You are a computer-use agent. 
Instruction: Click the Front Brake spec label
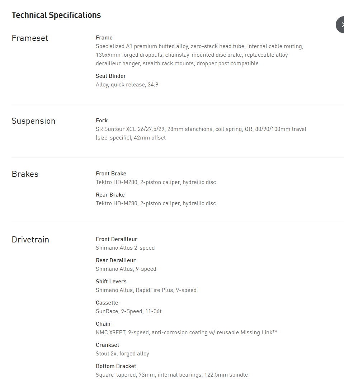(111, 174)
